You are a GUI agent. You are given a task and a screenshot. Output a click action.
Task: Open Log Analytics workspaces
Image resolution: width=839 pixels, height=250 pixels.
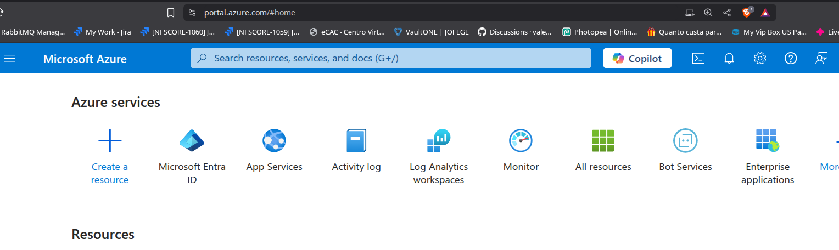coord(439,157)
